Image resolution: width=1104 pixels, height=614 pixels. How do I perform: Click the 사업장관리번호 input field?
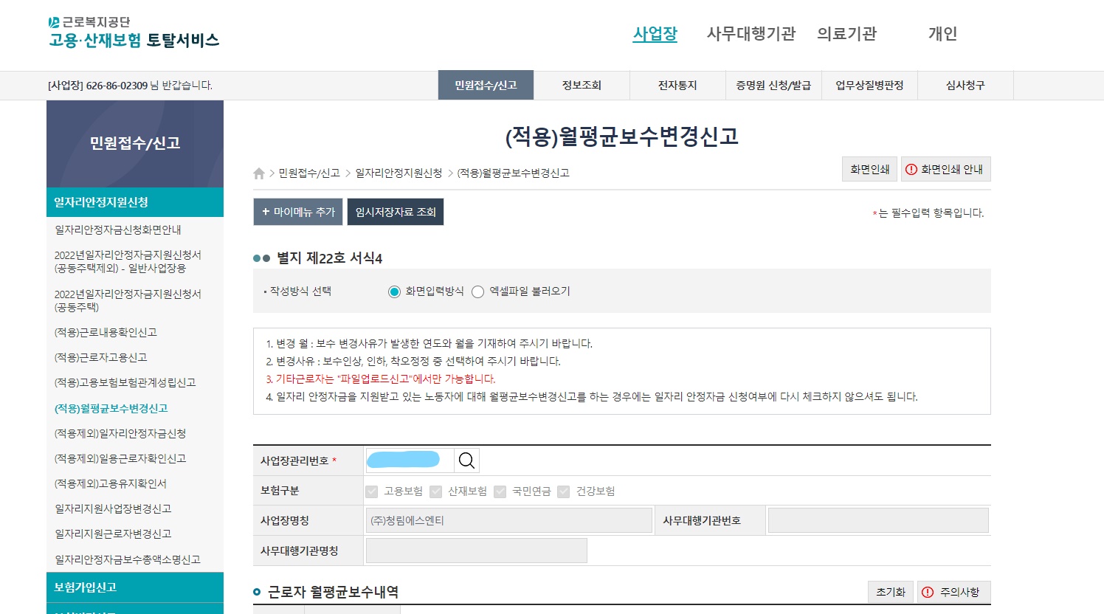pos(410,460)
